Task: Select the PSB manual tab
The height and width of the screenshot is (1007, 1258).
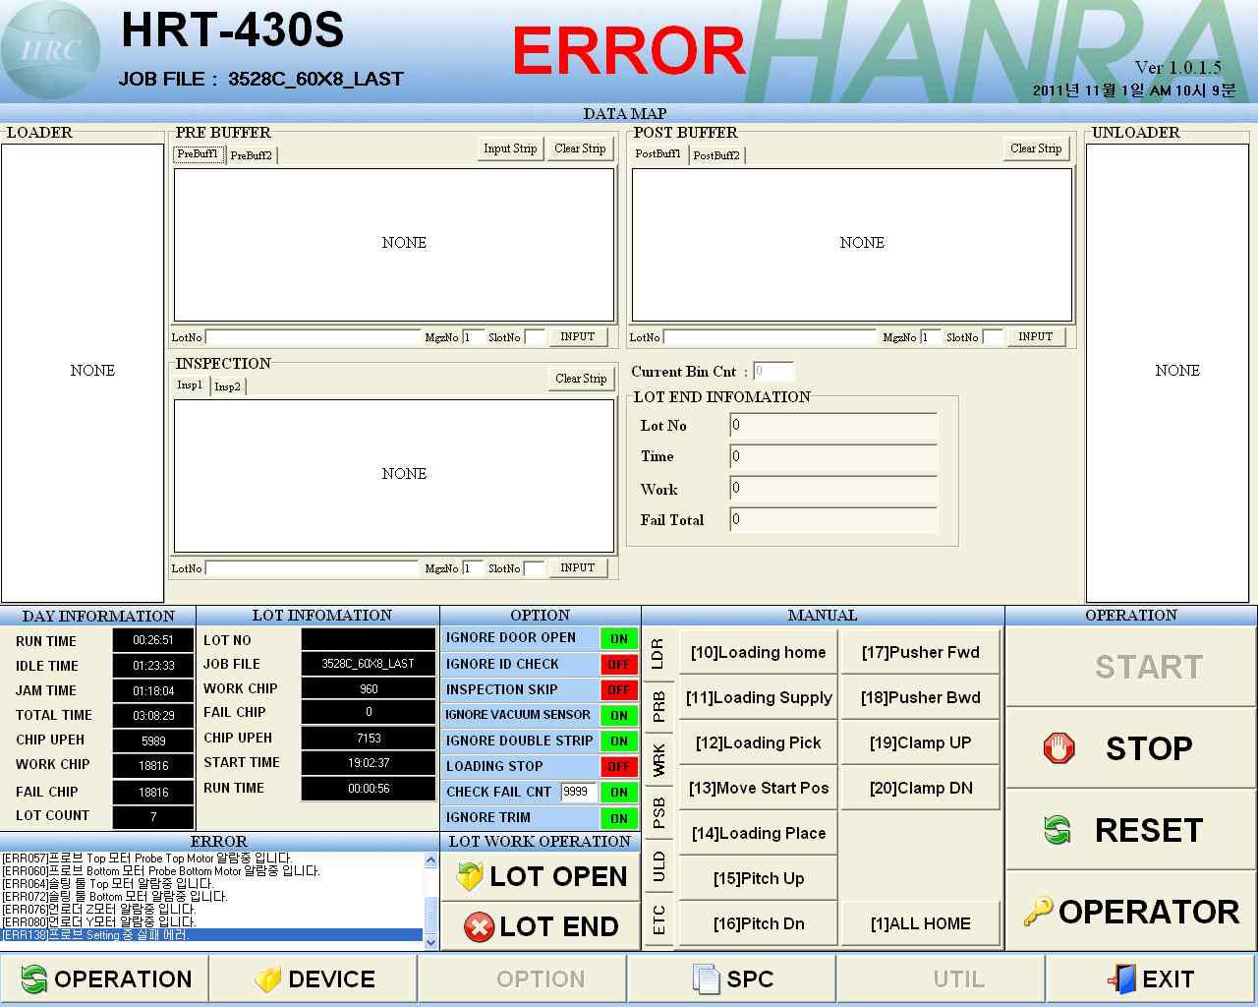Action: [658, 812]
